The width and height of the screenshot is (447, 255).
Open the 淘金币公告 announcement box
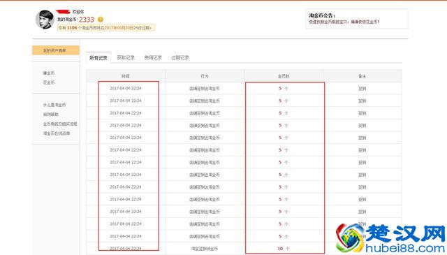coord(357,19)
